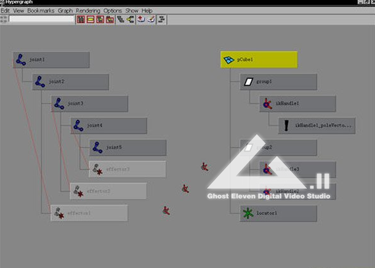Click the highlighted pCube1 mesh icon

click(228, 60)
